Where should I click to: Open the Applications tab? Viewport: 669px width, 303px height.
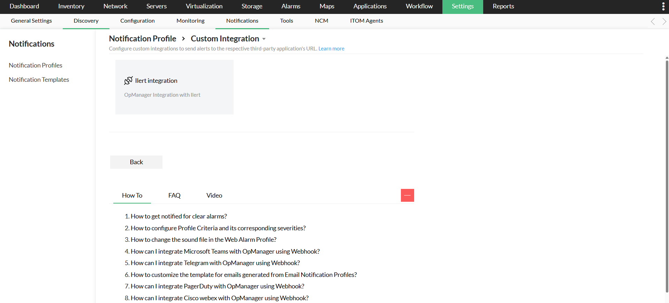(370, 6)
